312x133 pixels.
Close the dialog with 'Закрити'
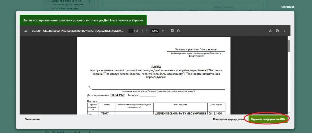(287, 7)
